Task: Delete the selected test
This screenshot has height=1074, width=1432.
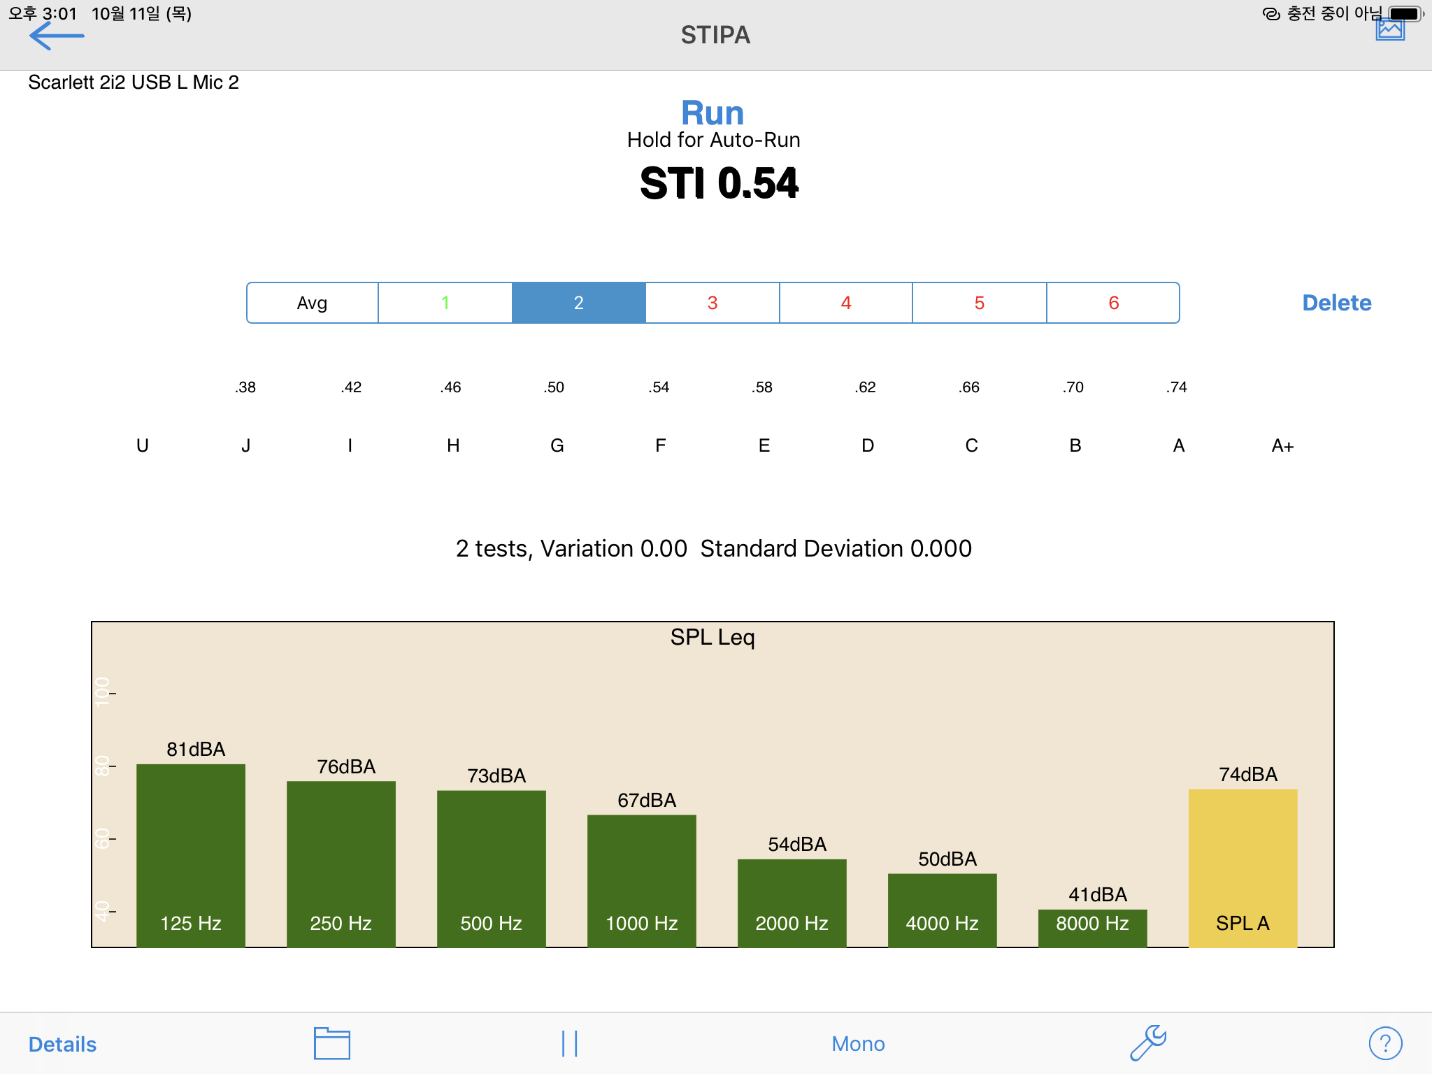Action: pyautogui.click(x=1336, y=303)
